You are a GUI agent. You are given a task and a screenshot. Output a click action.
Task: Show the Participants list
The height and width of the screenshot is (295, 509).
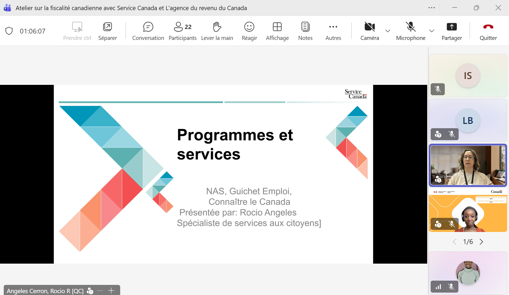(x=183, y=31)
